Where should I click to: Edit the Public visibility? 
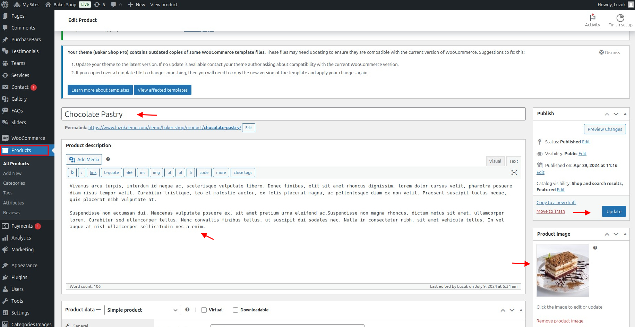coord(582,153)
